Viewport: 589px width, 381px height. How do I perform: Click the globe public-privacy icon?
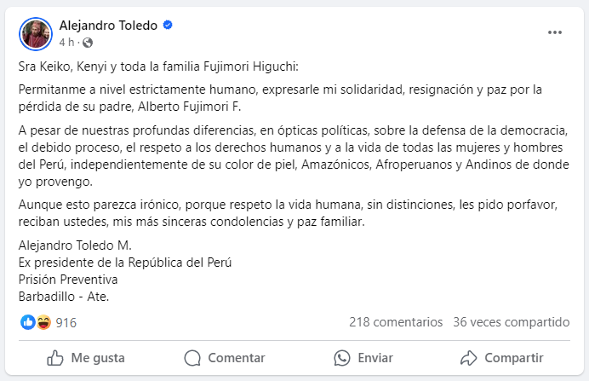pos(87,42)
